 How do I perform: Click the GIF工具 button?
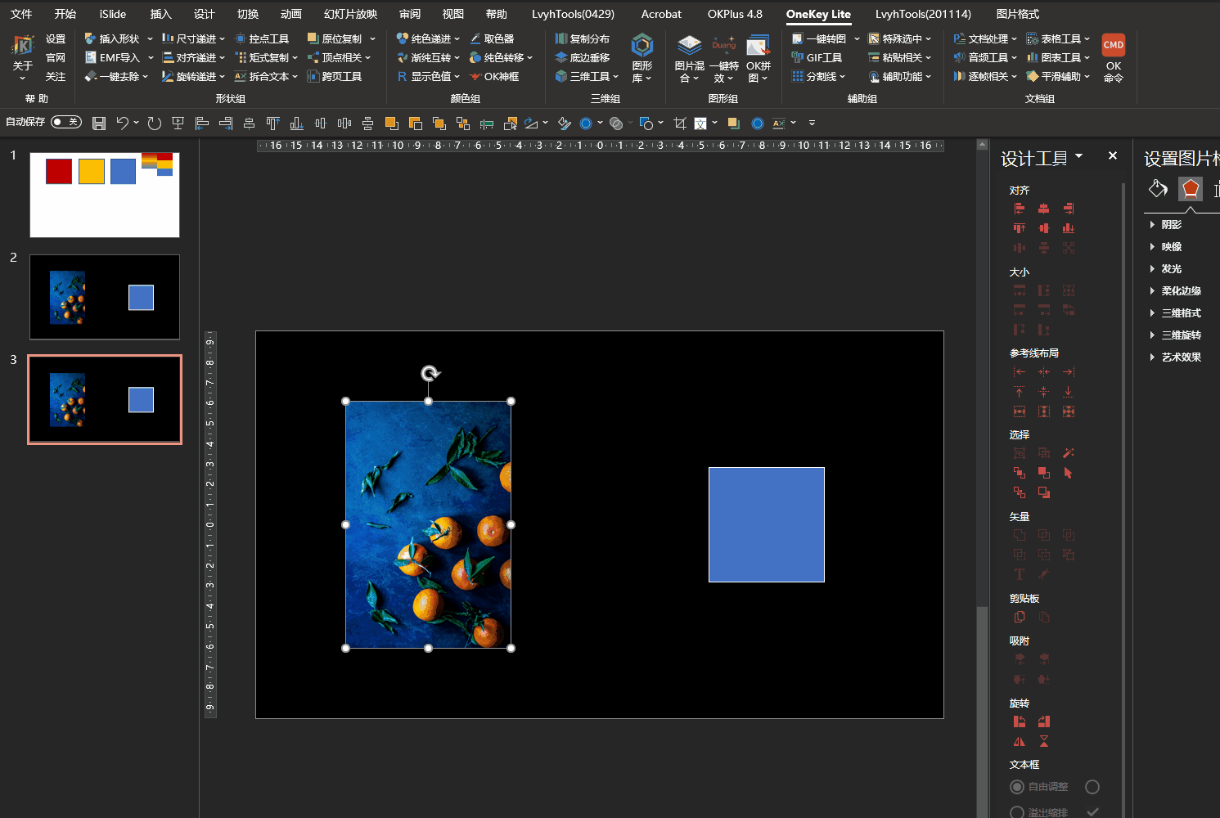(817, 57)
